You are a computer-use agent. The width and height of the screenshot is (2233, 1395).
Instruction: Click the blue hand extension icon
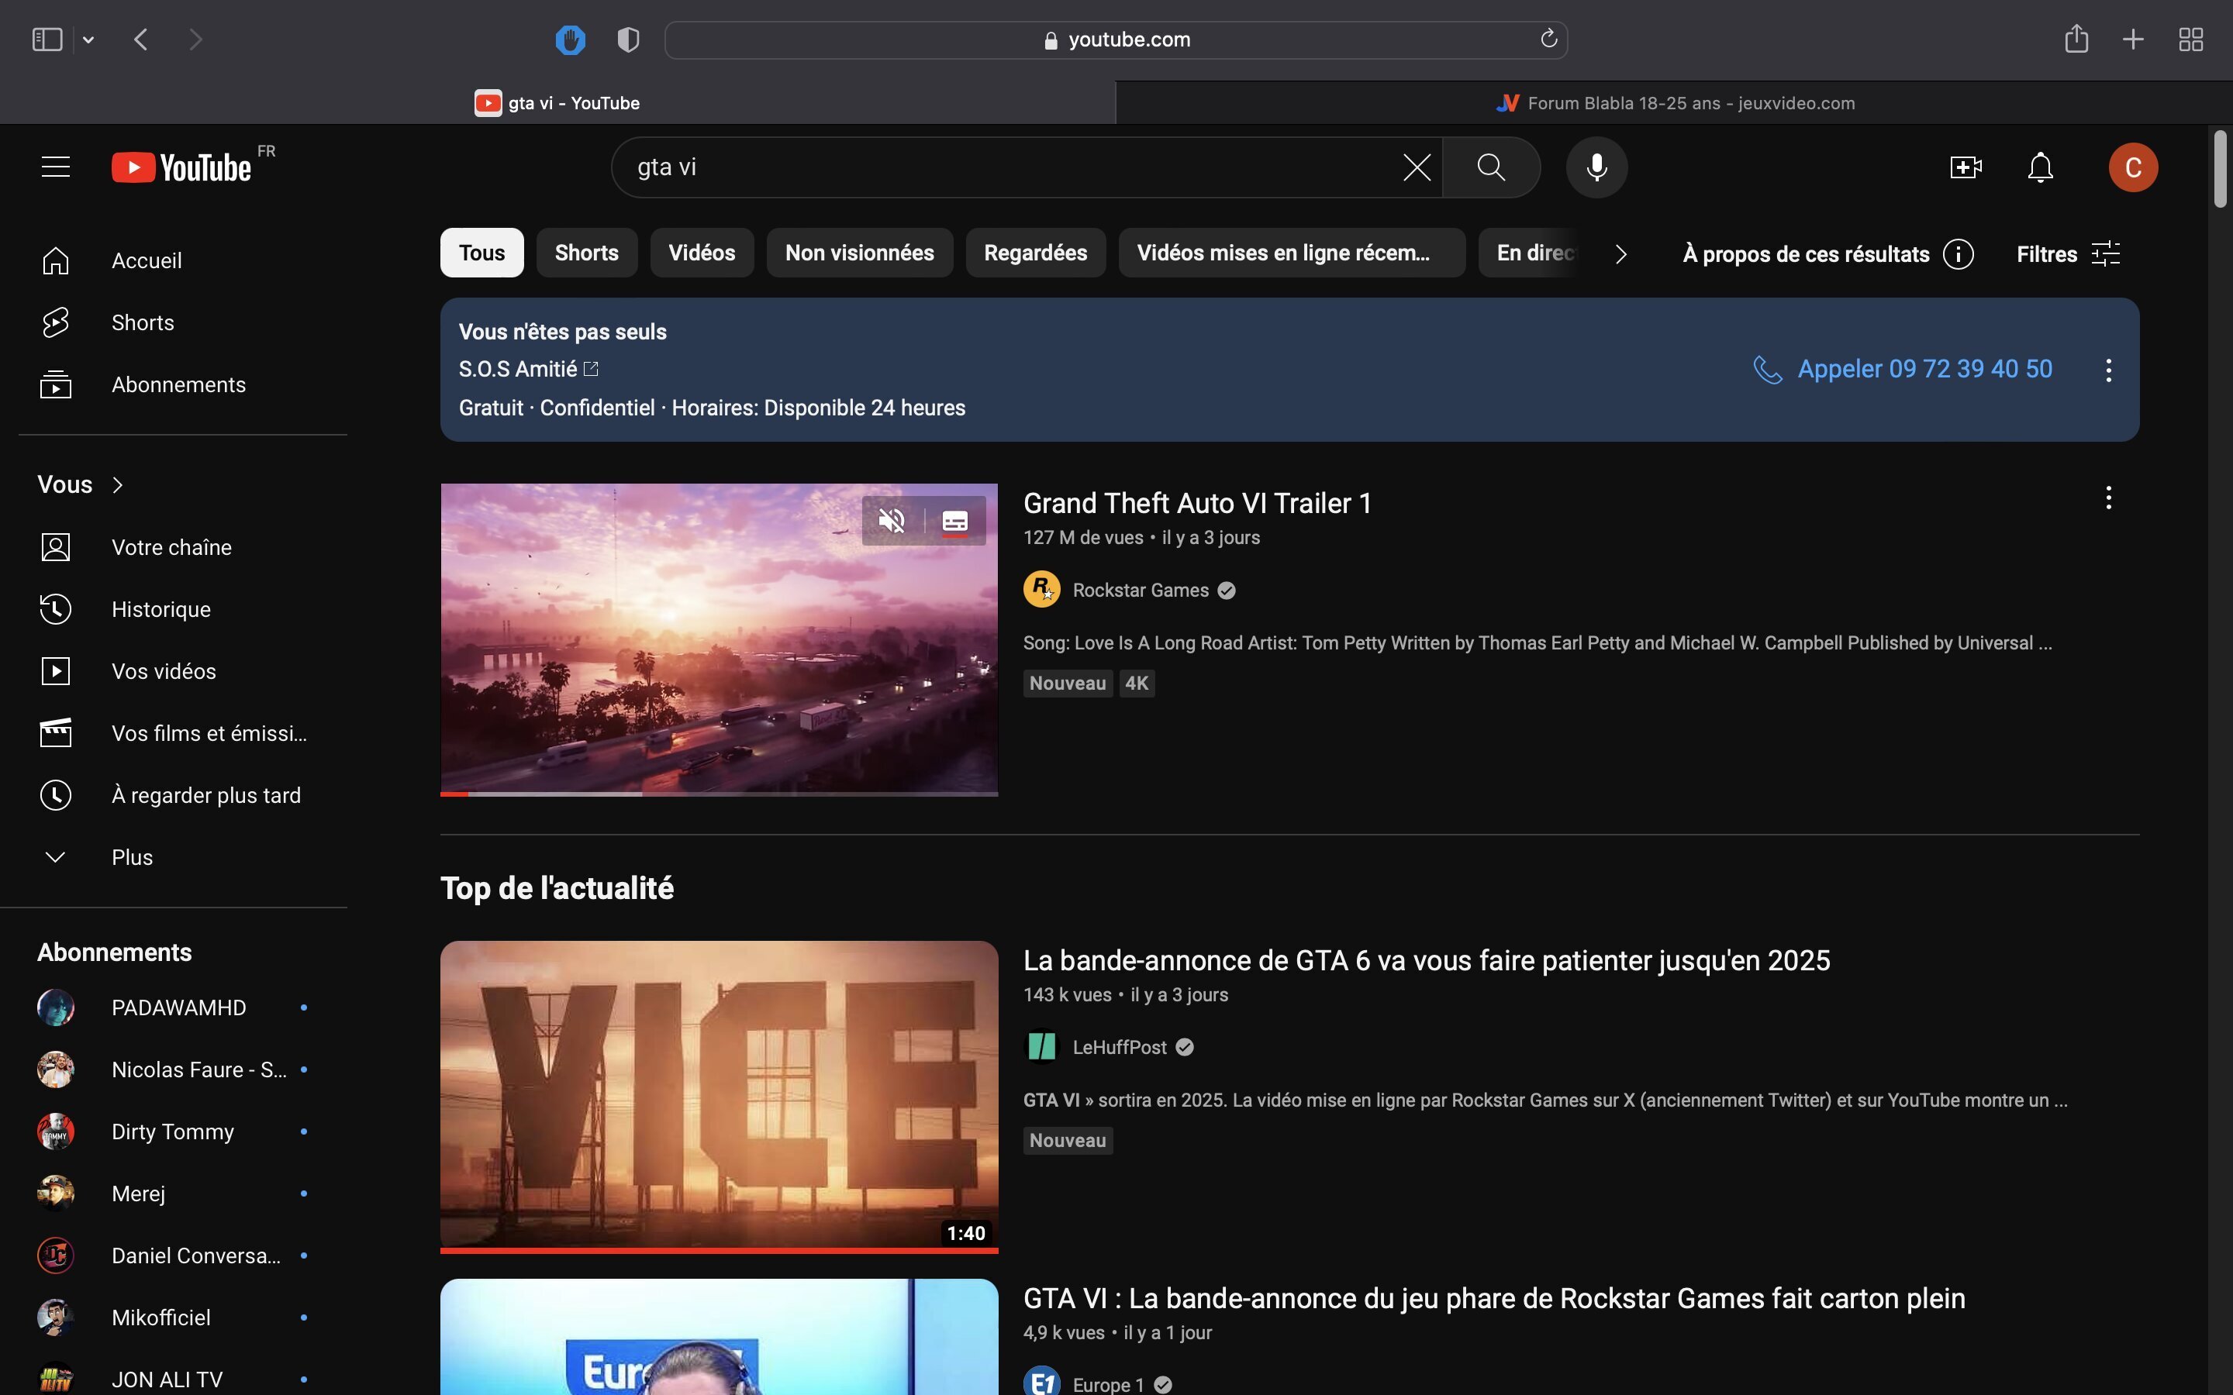point(570,40)
